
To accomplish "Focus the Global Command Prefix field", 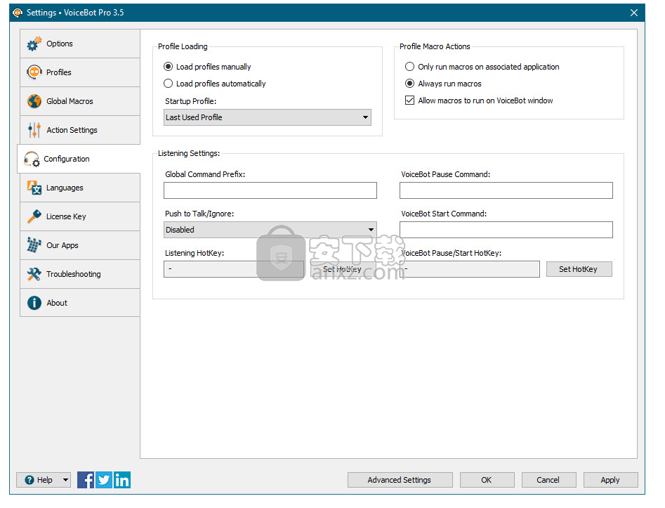I will pos(270,190).
